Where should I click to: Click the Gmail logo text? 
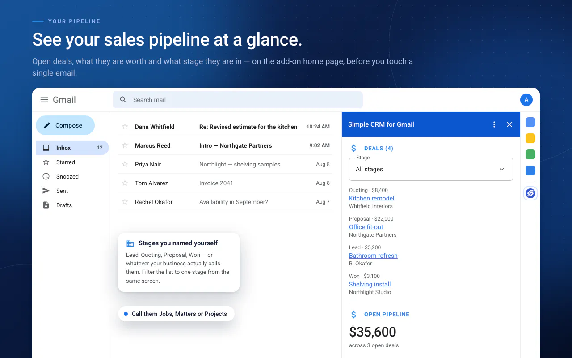64,100
